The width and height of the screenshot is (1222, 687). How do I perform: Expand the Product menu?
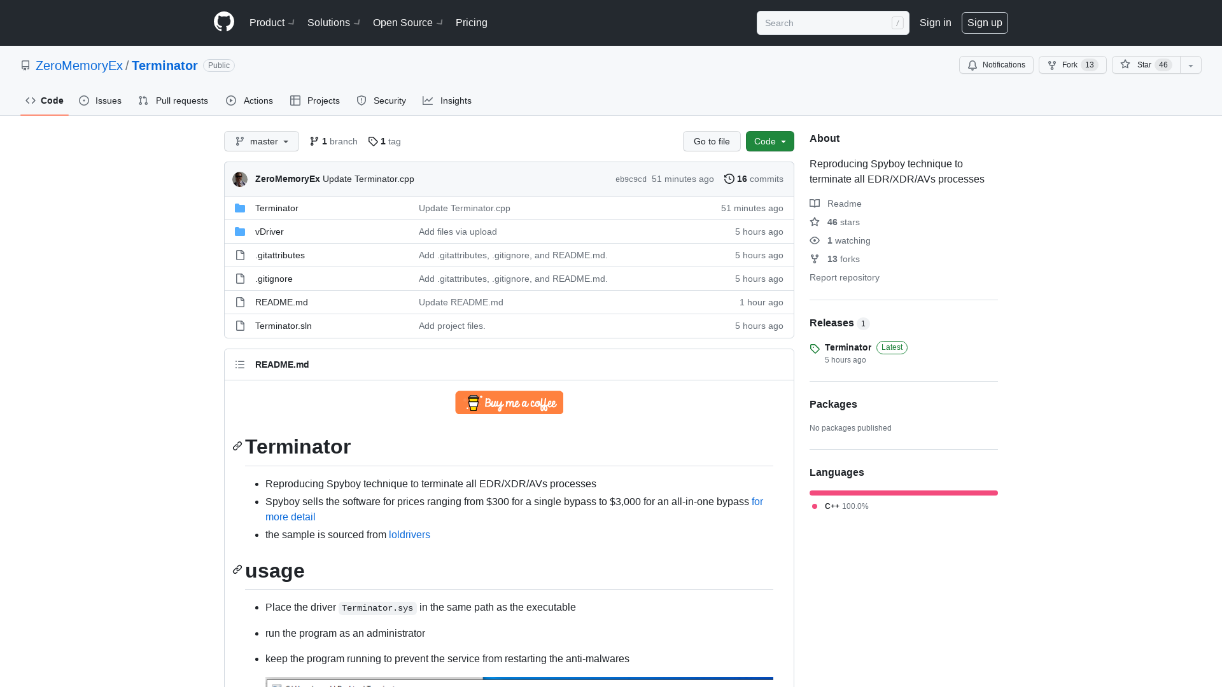(x=272, y=23)
